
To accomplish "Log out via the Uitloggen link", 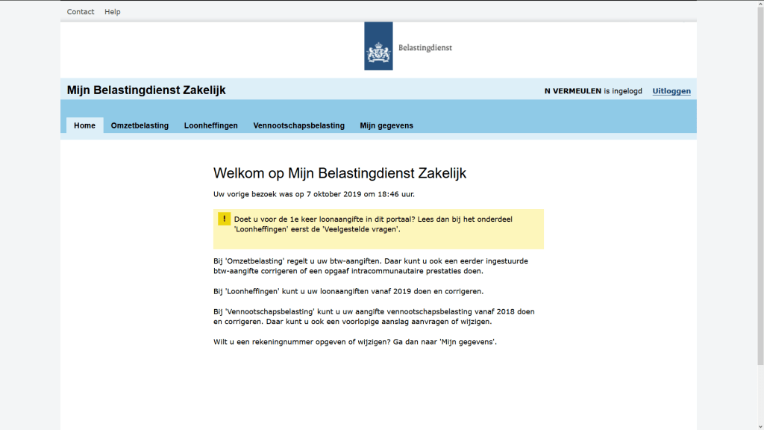I will tap(671, 91).
